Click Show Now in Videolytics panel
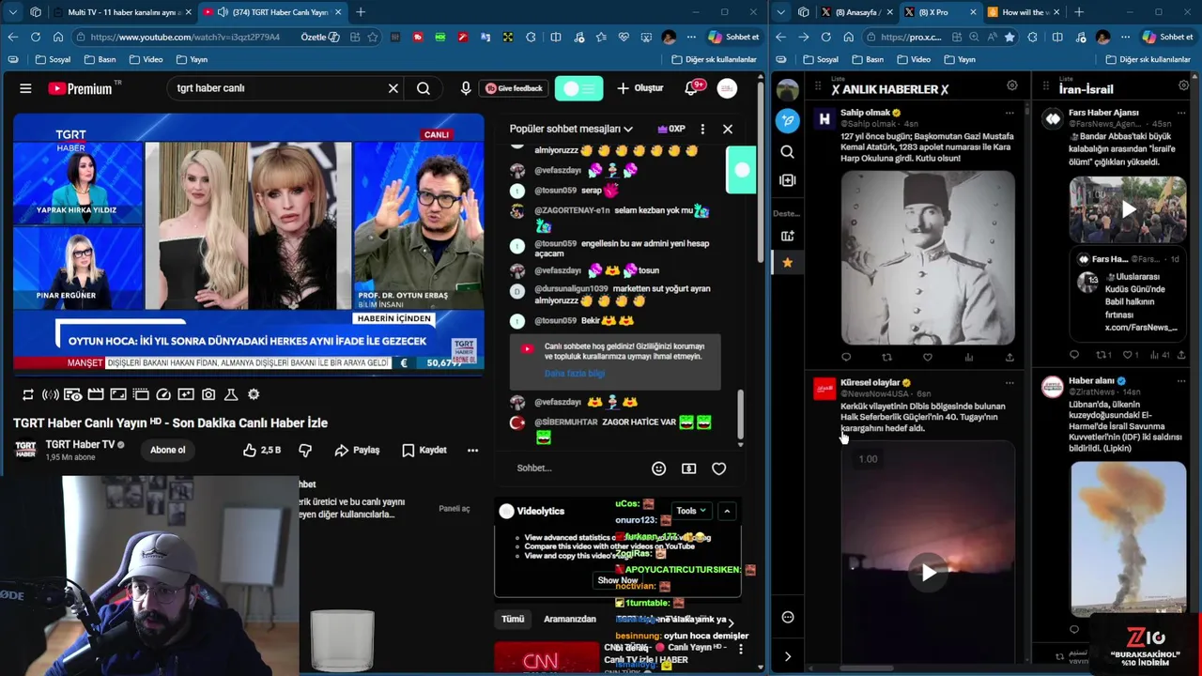This screenshot has height=676, width=1202. pyautogui.click(x=618, y=580)
